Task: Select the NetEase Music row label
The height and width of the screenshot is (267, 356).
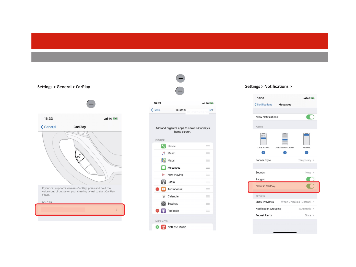Action: click(177, 227)
